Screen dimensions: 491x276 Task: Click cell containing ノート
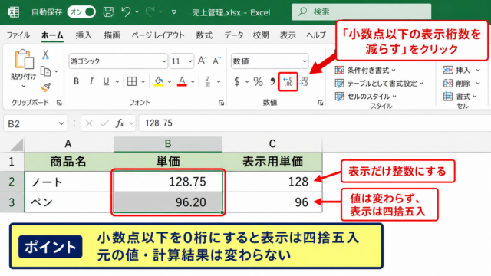click(69, 182)
